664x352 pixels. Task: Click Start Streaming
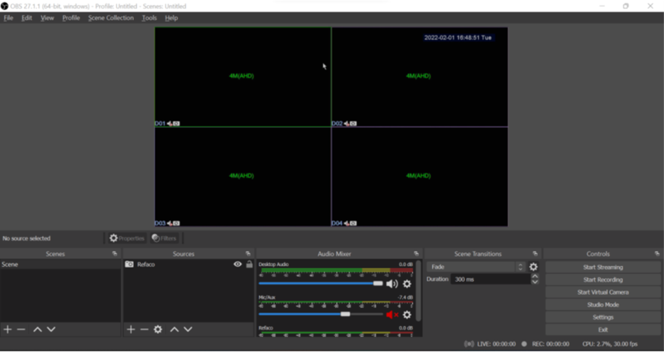pyautogui.click(x=603, y=267)
